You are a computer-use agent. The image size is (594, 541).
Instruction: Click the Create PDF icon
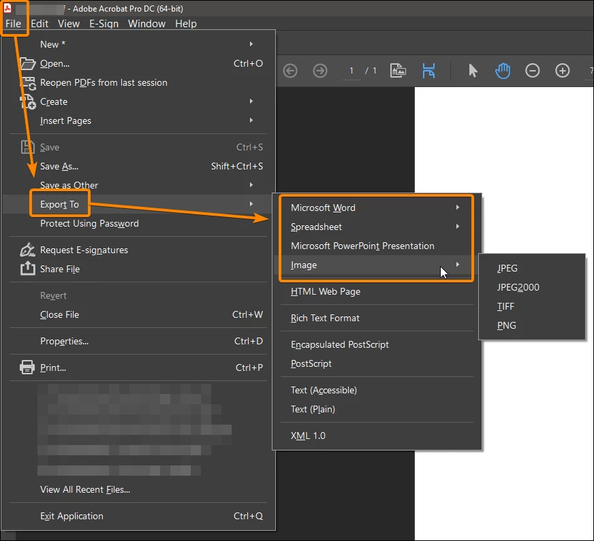coord(28,102)
